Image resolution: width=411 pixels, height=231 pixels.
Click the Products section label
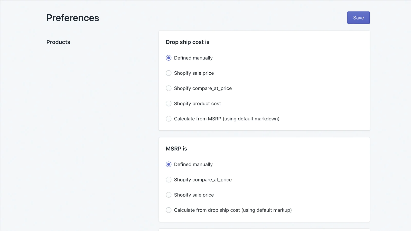pyautogui.click(x=58, y=42)
